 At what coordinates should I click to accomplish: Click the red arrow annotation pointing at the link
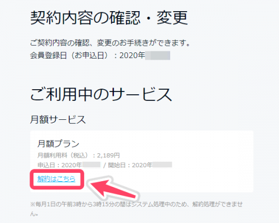[113, 188]
